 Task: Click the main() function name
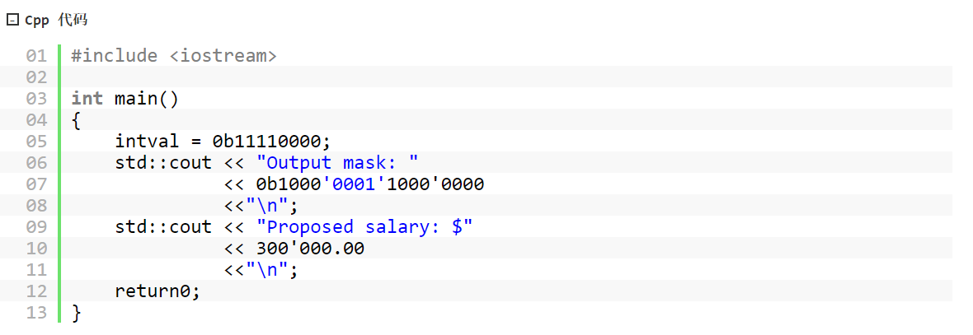[147, 99]
